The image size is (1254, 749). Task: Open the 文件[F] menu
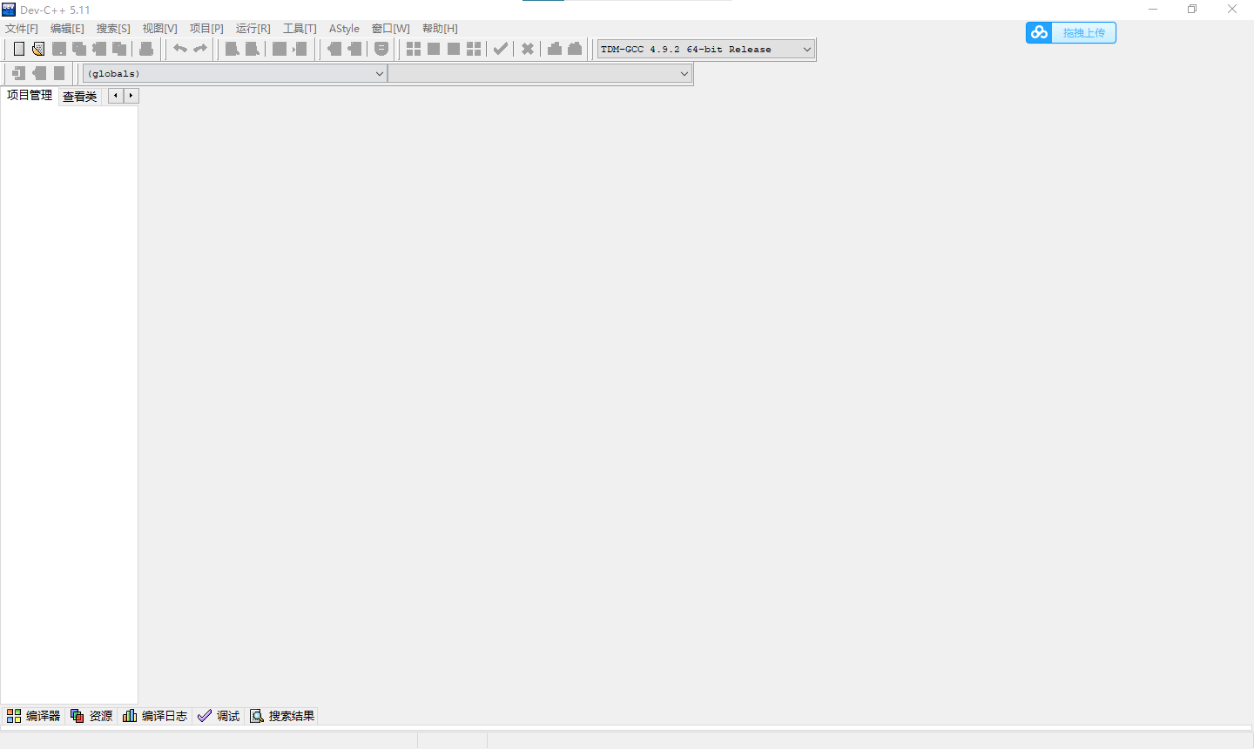point(22,29)
